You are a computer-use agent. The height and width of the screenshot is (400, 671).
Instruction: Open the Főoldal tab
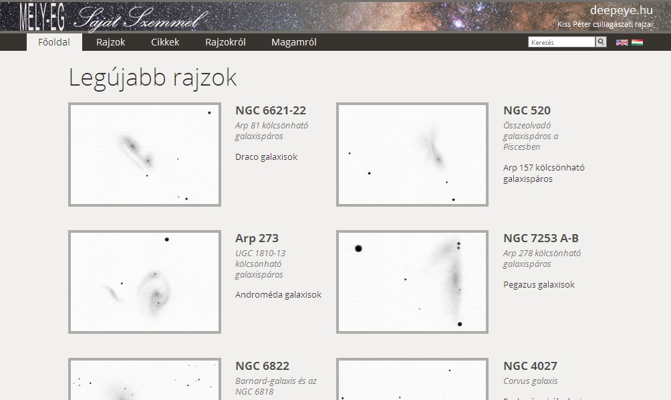coord(54,42)
